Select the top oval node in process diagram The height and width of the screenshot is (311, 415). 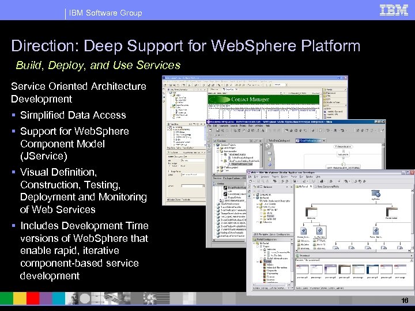[x=344, y=146]
